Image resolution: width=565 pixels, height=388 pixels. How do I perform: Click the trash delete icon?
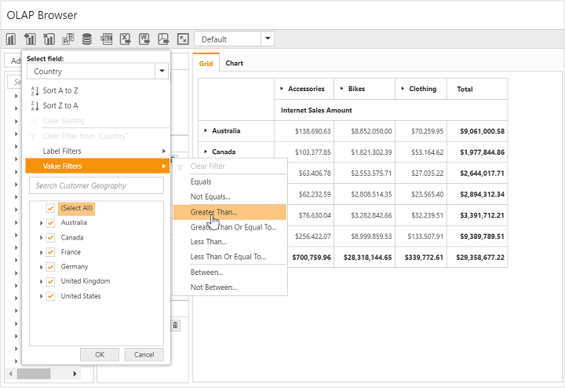click(175, 325)
